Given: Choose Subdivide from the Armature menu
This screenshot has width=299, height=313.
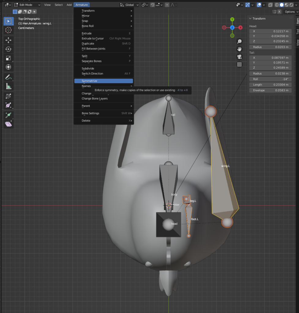Looking at the screenshot, I should [88, 68].
